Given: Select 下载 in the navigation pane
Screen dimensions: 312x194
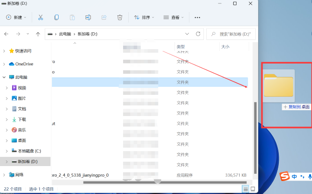Looking at the screenshot, I should click(22, 119).
